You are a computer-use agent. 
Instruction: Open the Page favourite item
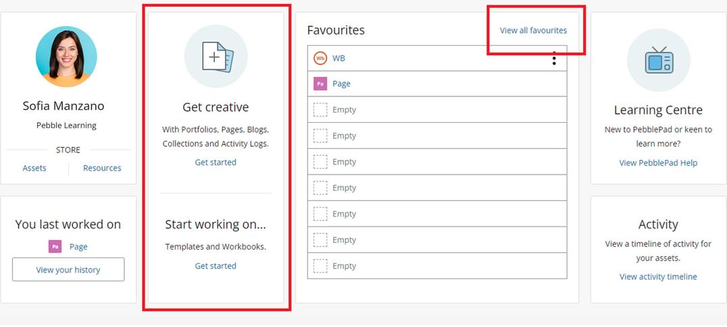coord(341,84)
